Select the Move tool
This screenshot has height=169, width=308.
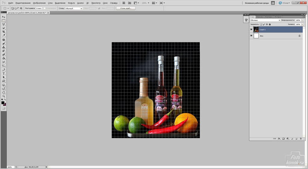[x=4, y=17]
